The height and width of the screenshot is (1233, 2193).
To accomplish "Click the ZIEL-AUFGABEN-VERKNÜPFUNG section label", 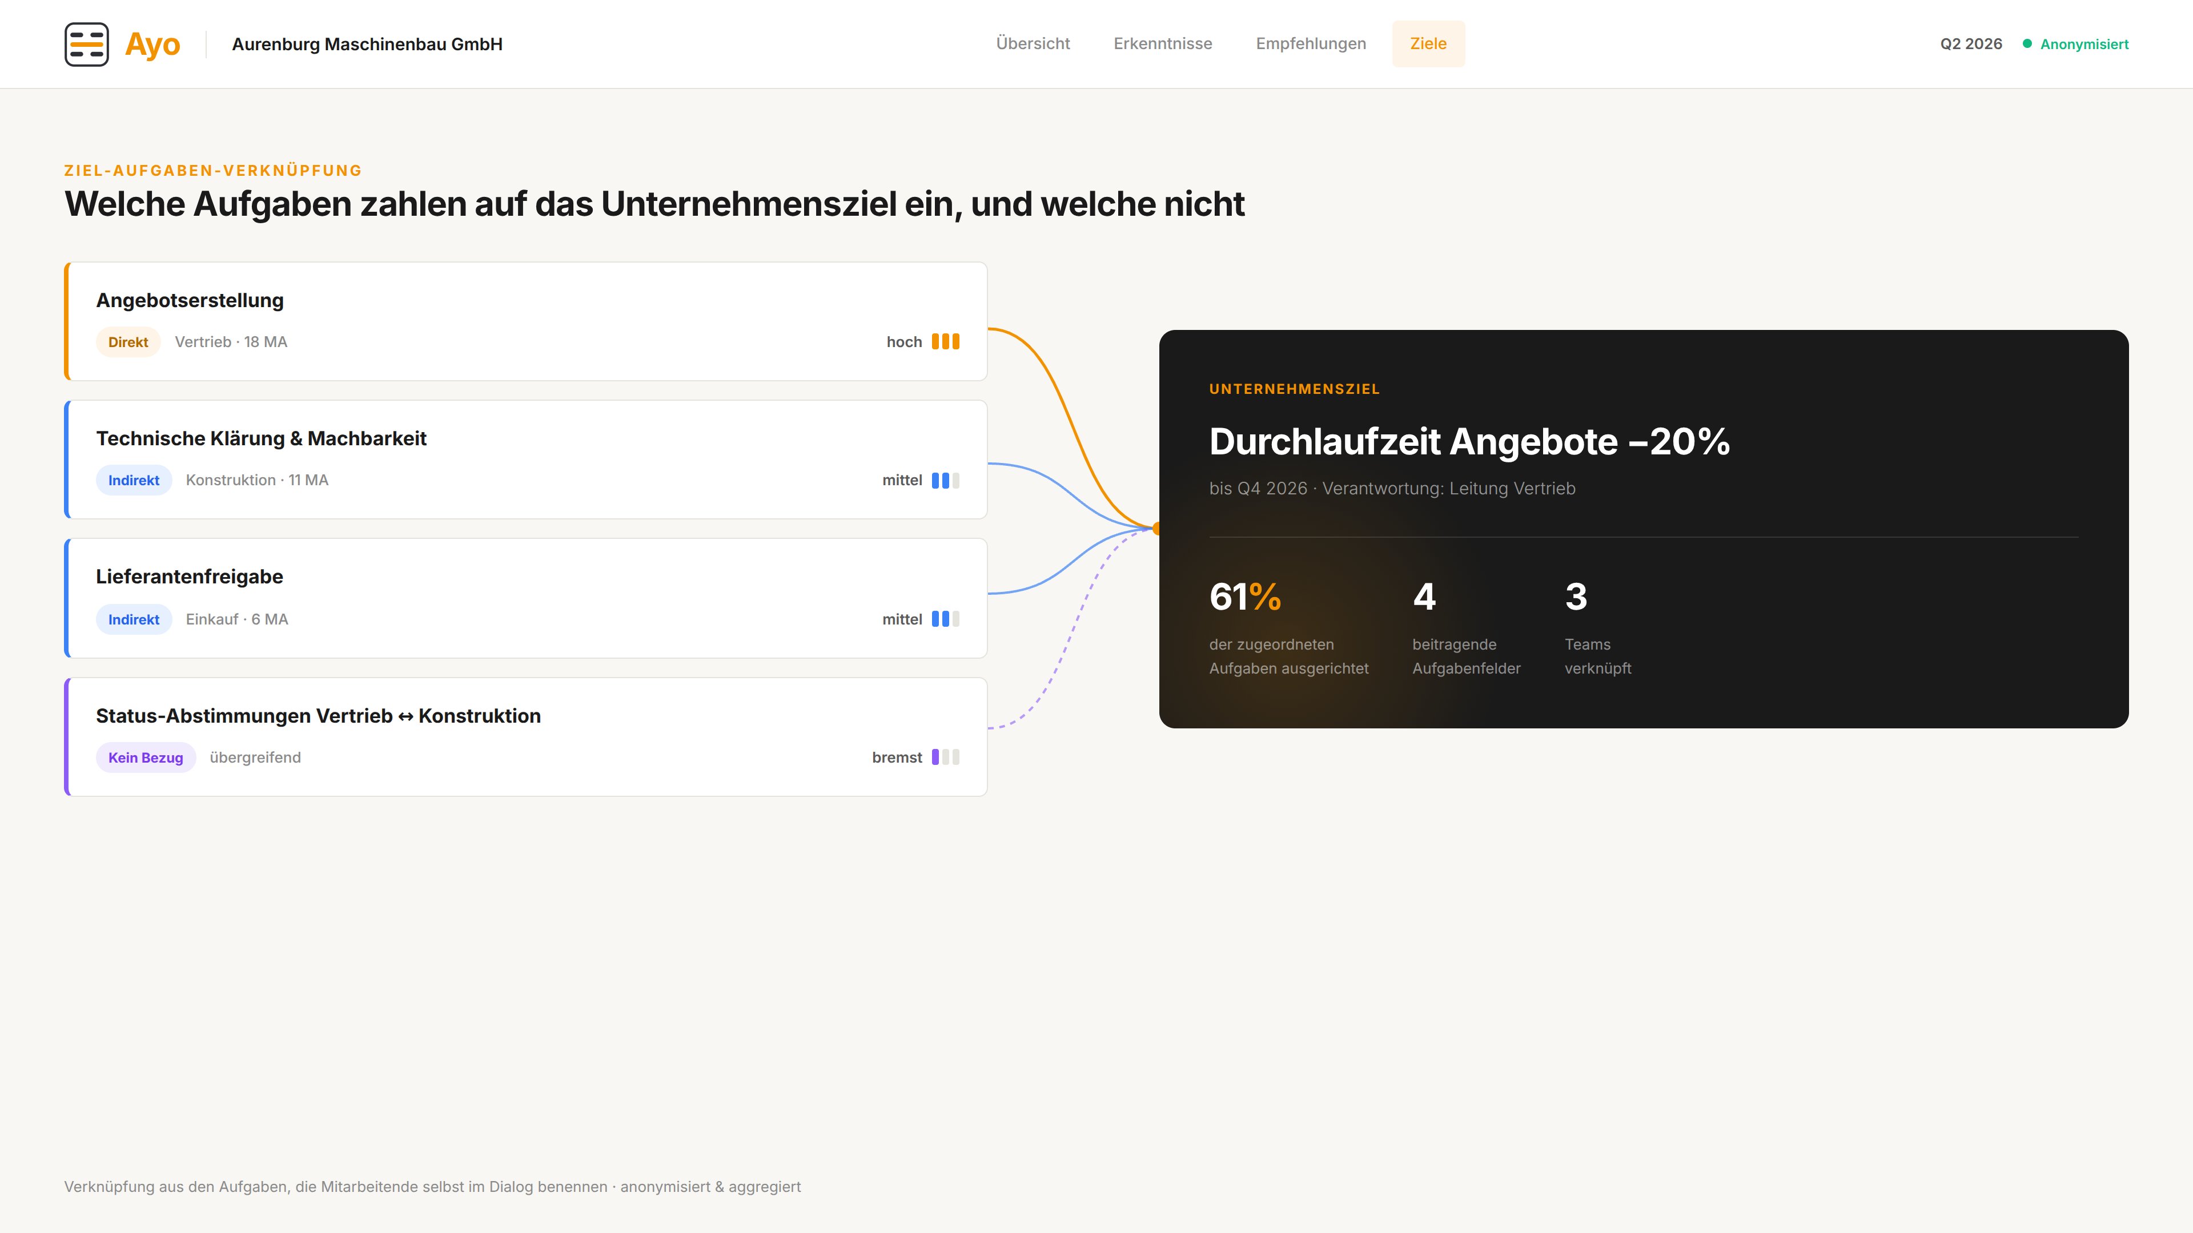I will 213,170.
